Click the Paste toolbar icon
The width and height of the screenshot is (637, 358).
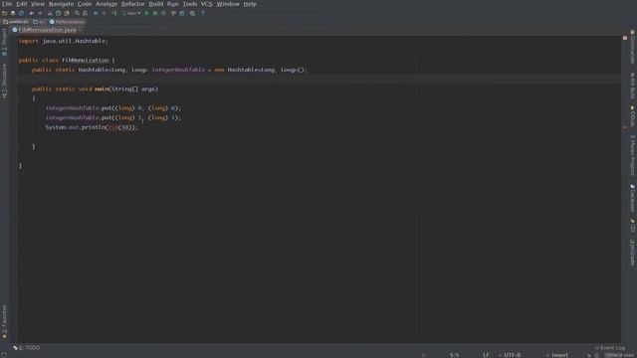67,13
